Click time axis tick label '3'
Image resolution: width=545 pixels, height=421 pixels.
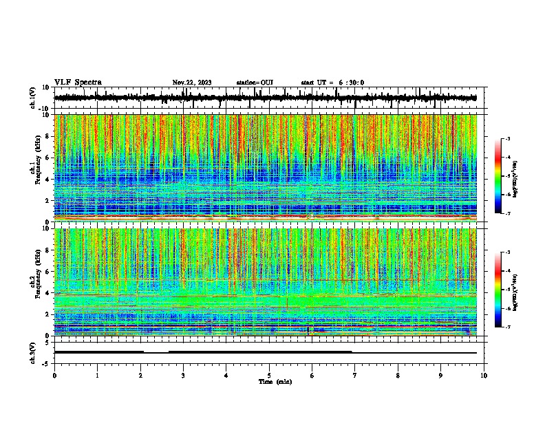point(183,375)
